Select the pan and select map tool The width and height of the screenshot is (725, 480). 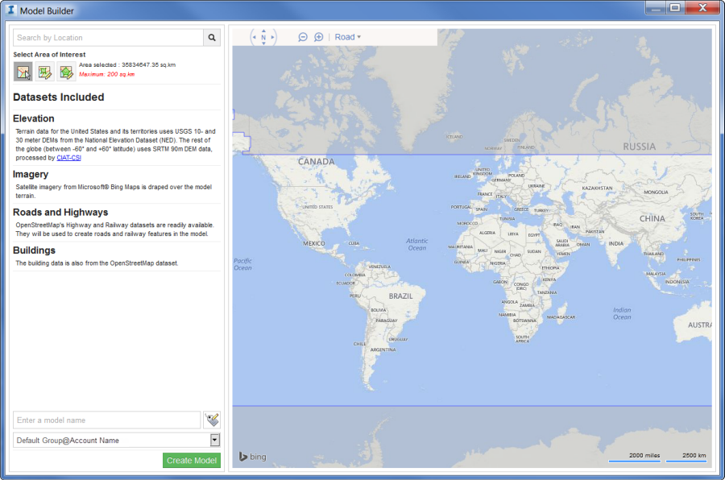coord(23,72)
